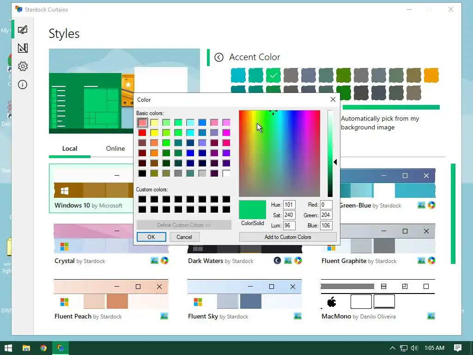The image size is (473, 355).
Task: Click the green styles list scrollbar
Action: point(453,214)
